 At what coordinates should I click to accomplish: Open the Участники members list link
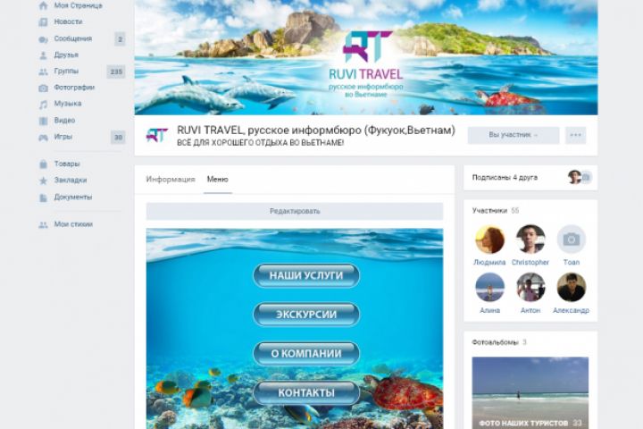tap(489, 211)
